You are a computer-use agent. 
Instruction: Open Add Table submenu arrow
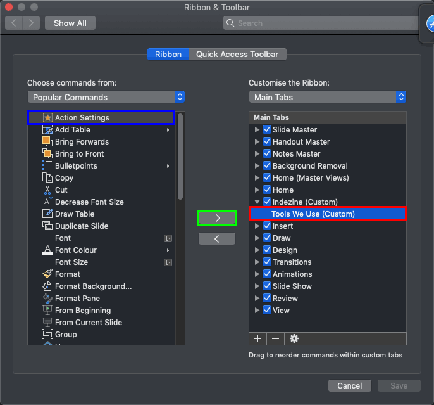(168, 130)
